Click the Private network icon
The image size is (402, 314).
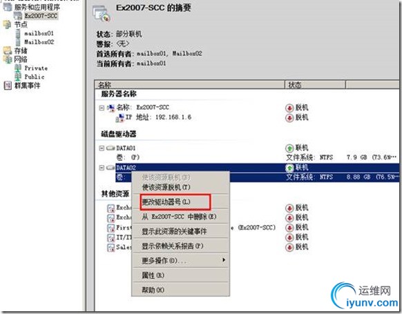tap(18, 68)
